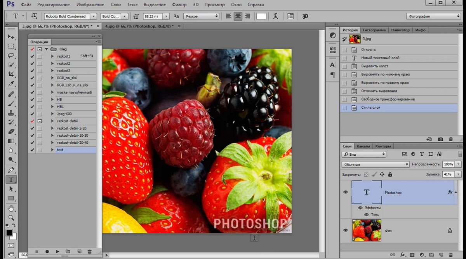466x259 pixels.
Task: Toggle lock transparent pixels
Action: [366, 175]
